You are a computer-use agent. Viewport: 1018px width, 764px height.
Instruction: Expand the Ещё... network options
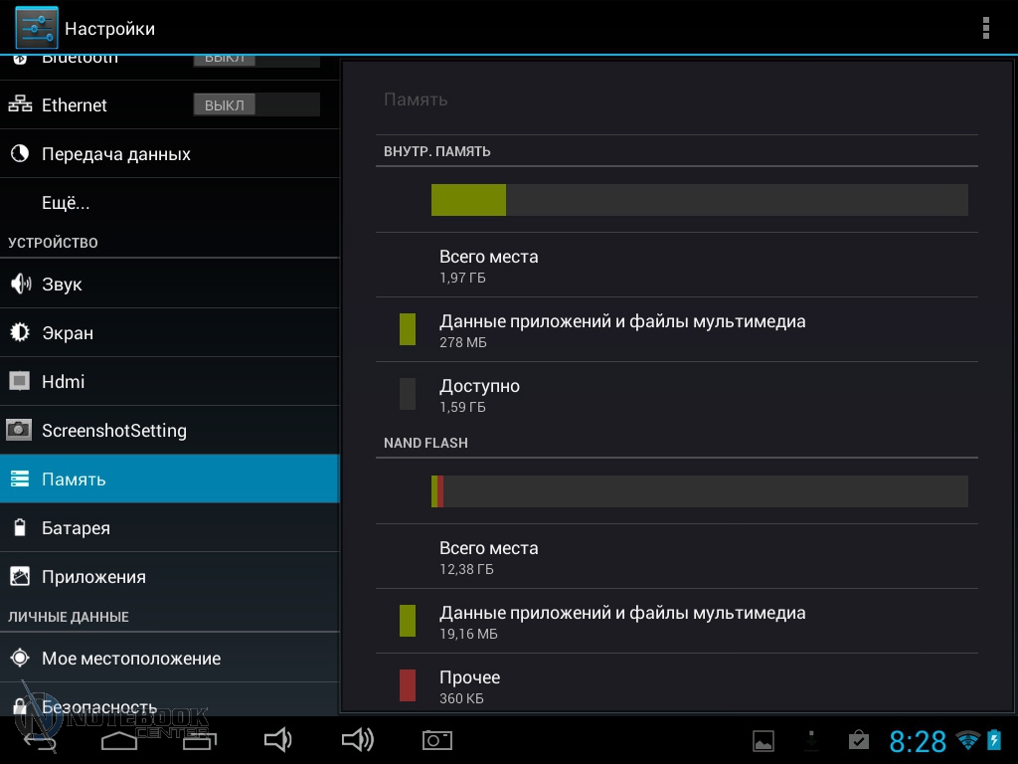[x=66, y=203]
